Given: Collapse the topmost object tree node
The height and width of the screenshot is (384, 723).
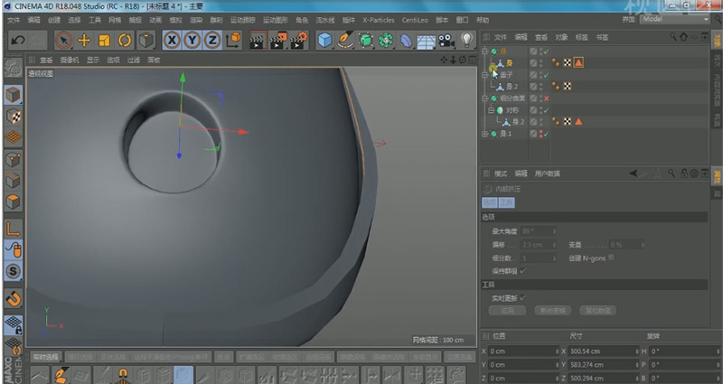Looking at the screenshot, I should (484, 52).
